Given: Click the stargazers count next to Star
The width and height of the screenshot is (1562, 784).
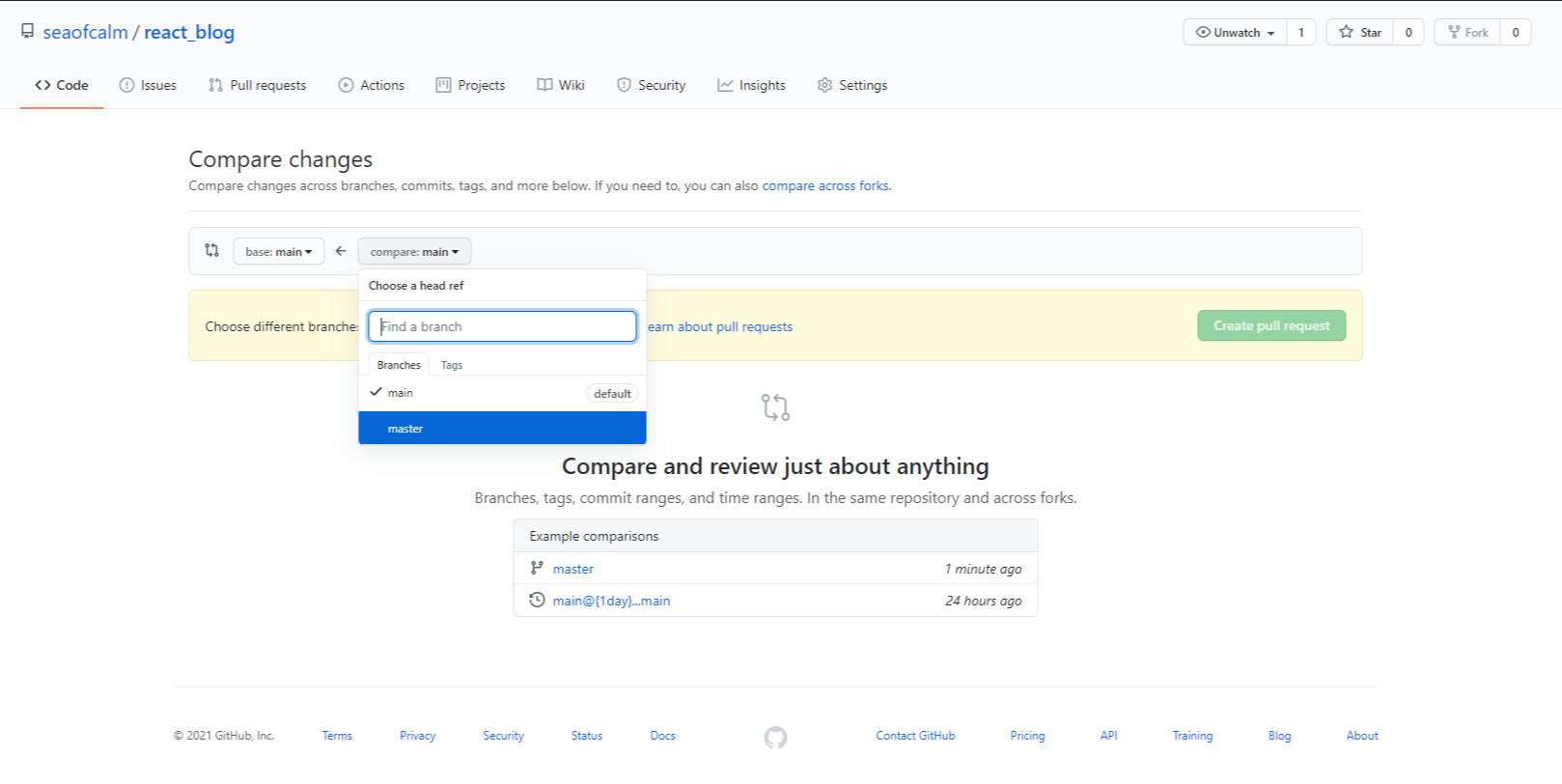Looking at the screenshot, I should pyautogui.click(x=1409, y=32).
